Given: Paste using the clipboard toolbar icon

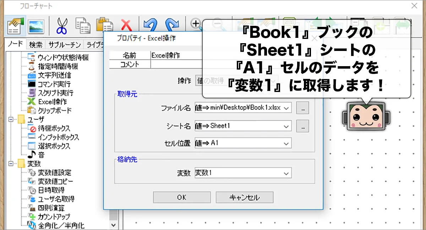Looking at the screenshot, I should coord(105,25).
